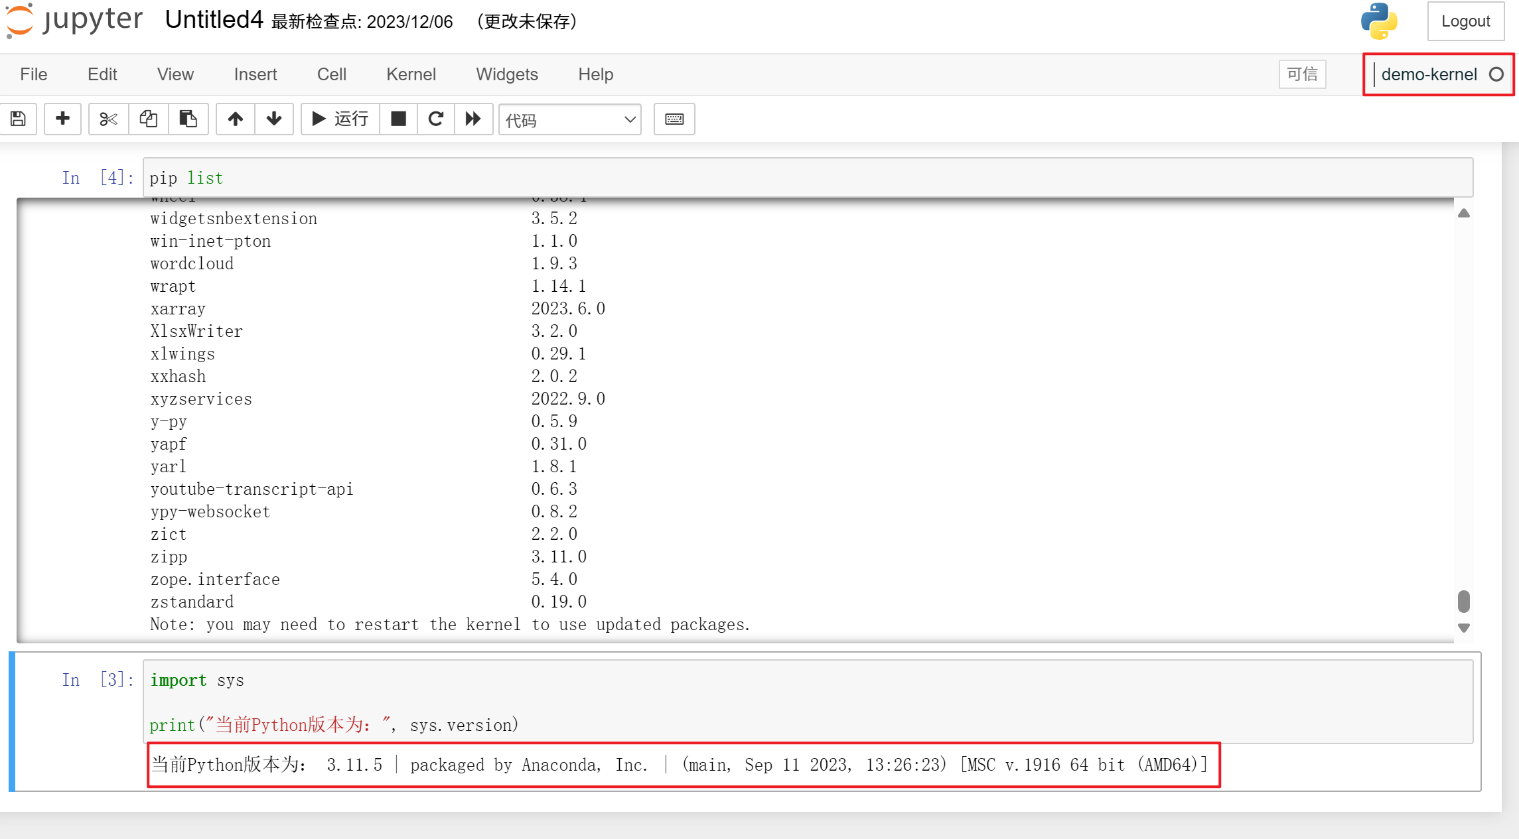Focus the 'pip list' code cell input
The width and height of the screenshot is (1519, 839).
tap(808, 178)
